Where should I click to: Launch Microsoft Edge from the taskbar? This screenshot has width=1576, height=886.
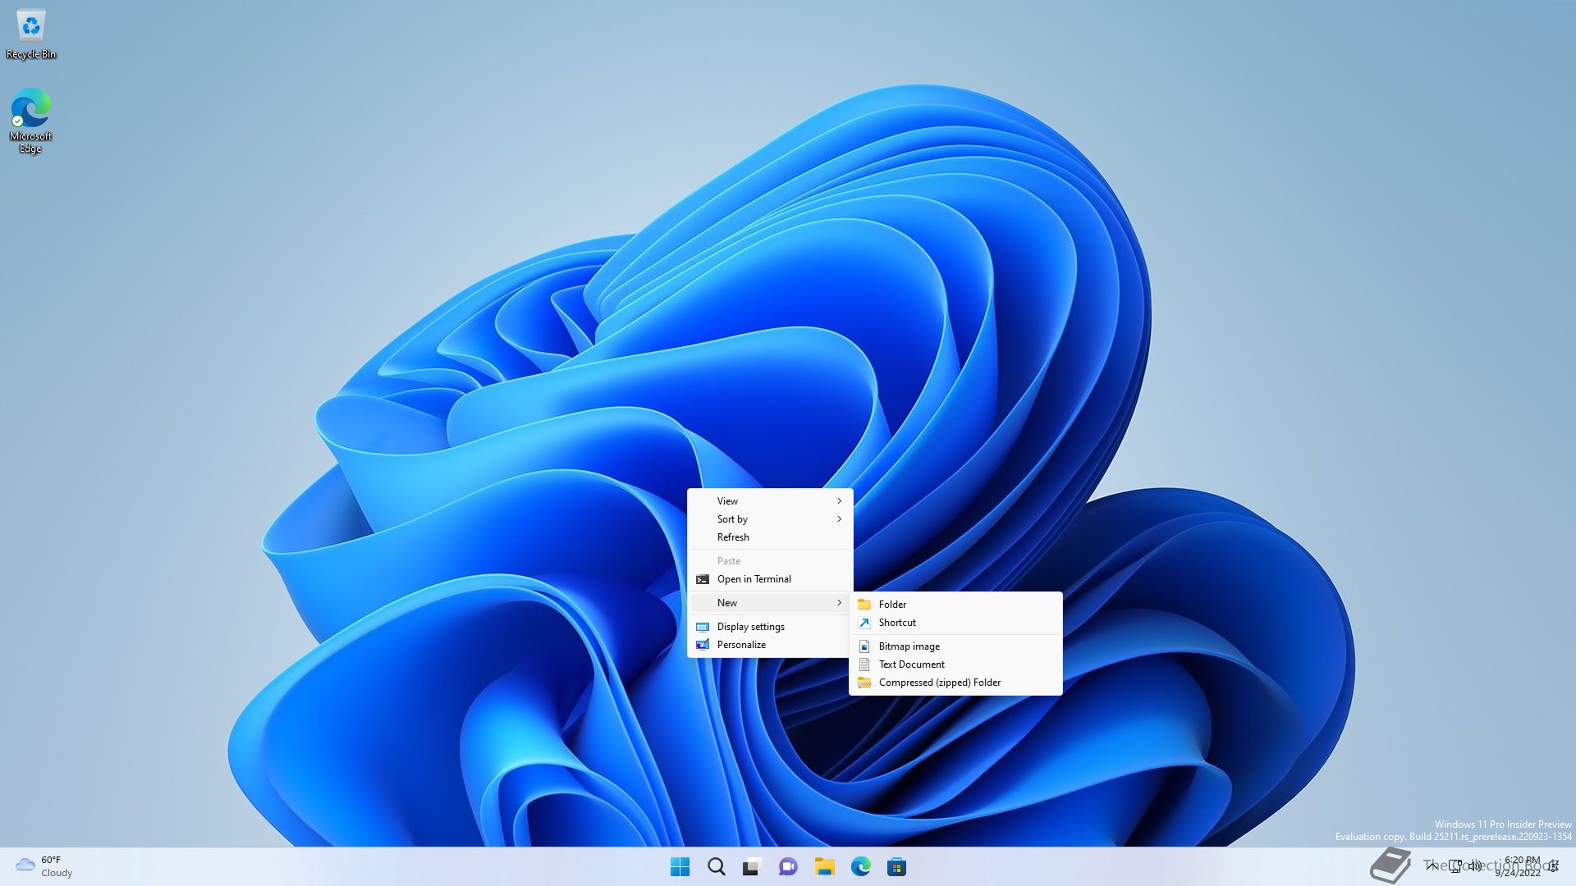coord(860,866)
